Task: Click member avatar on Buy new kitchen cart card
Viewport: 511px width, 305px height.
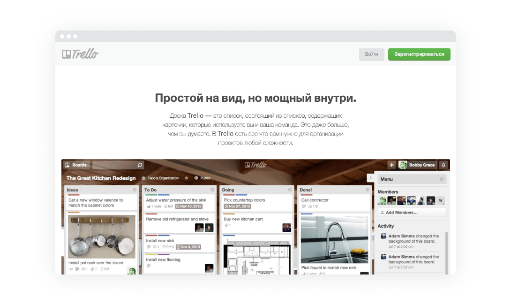Action: [287, 228]
